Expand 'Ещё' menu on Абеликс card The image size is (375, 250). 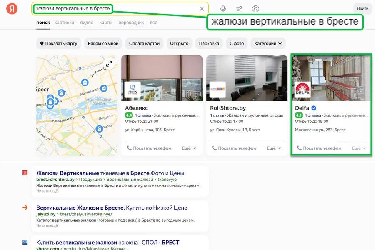(189, 148)
